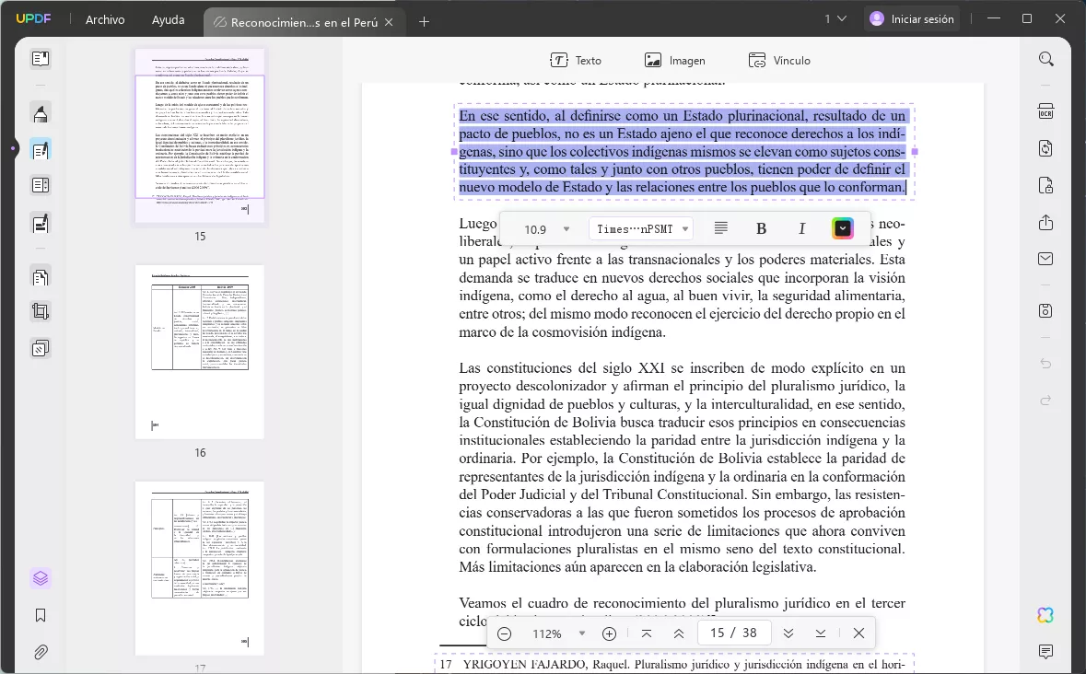Toggle bold on selected text
The width and height of the screenshot is (1086, 674).
coord(761,229)
